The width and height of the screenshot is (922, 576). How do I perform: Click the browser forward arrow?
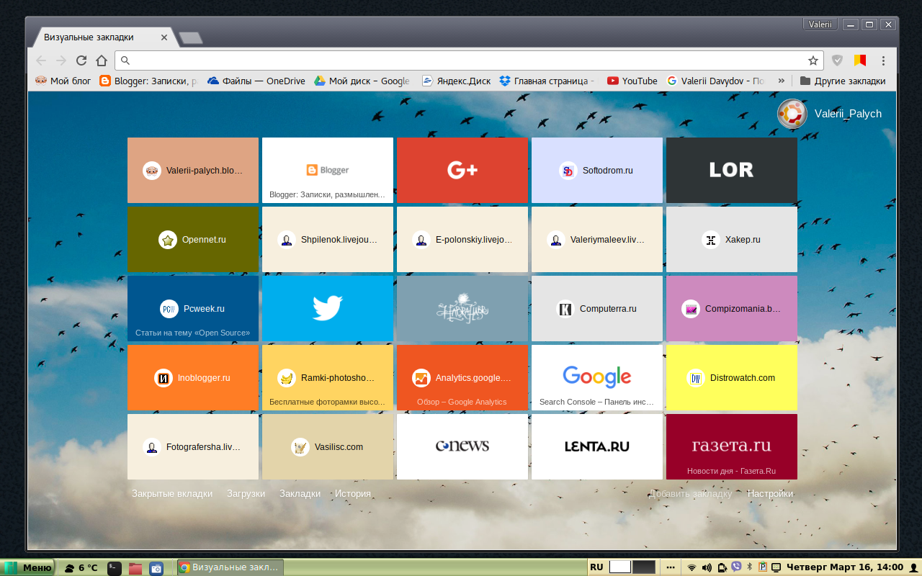tap(61, 60)
